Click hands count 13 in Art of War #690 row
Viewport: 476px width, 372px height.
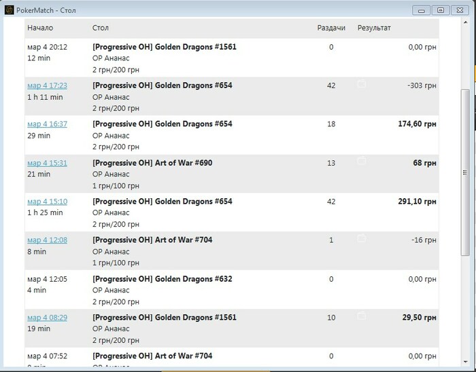[331, 163]
